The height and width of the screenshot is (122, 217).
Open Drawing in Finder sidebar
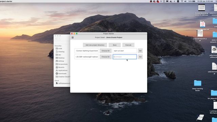tap(60, 52)
